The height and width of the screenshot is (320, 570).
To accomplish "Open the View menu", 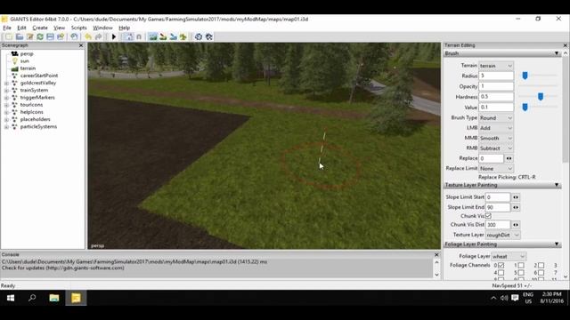I will click(x=60, y=28).
